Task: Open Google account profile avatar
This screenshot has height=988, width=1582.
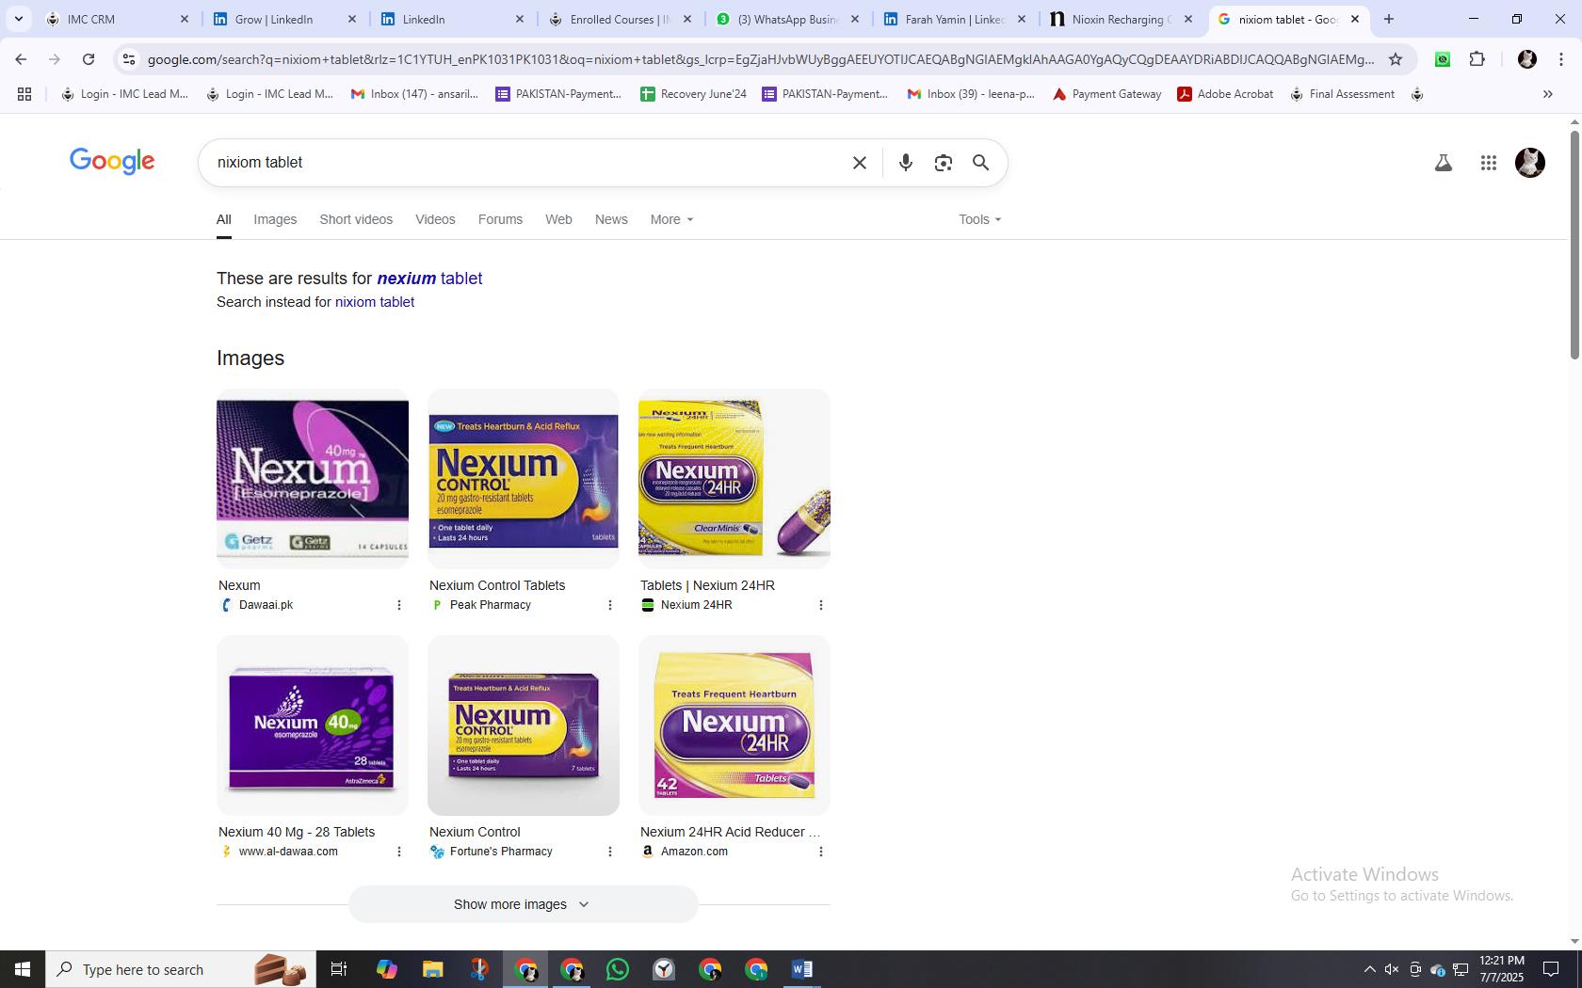Action: [1529, 163]
